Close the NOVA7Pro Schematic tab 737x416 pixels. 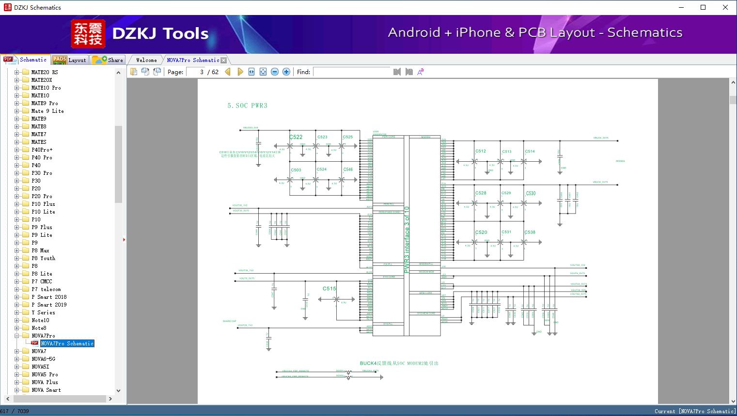coord(223,60)
